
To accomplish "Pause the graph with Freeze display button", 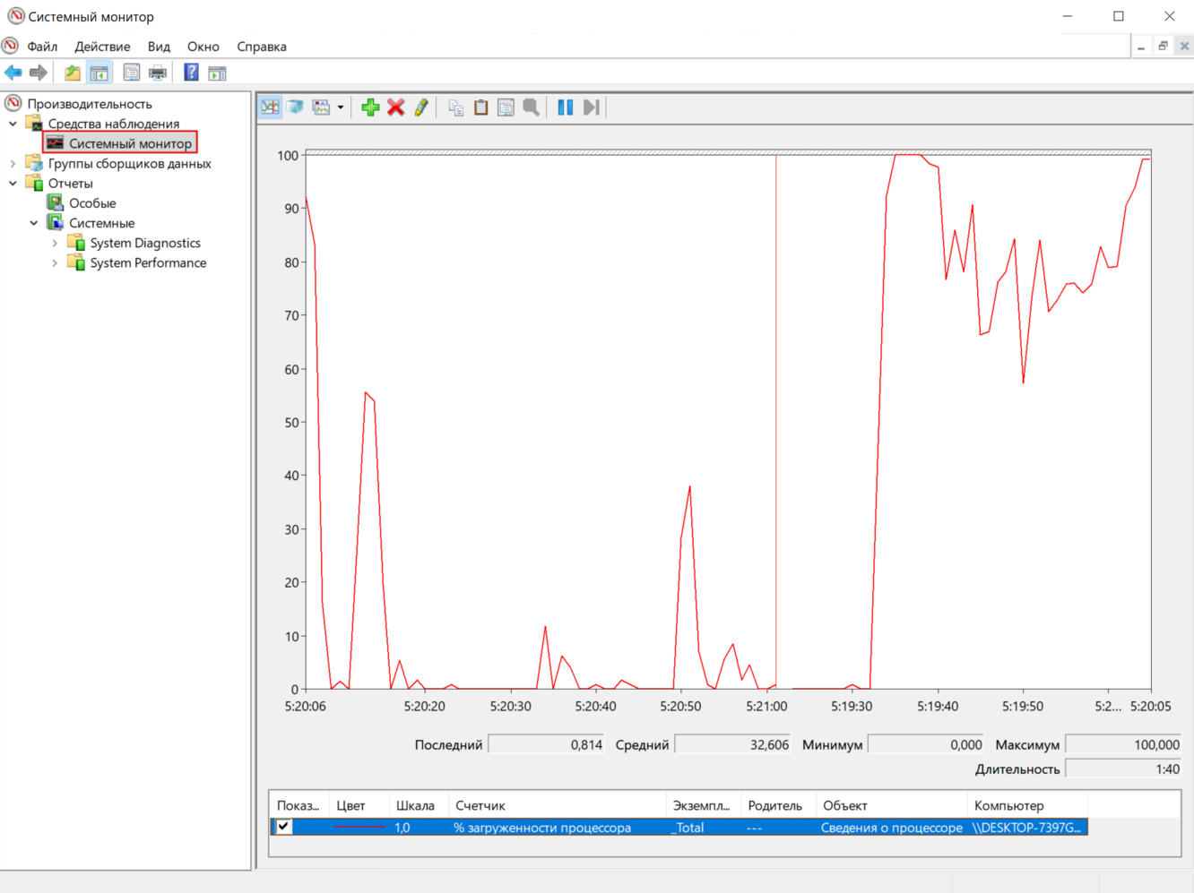I will coord(565,107).
